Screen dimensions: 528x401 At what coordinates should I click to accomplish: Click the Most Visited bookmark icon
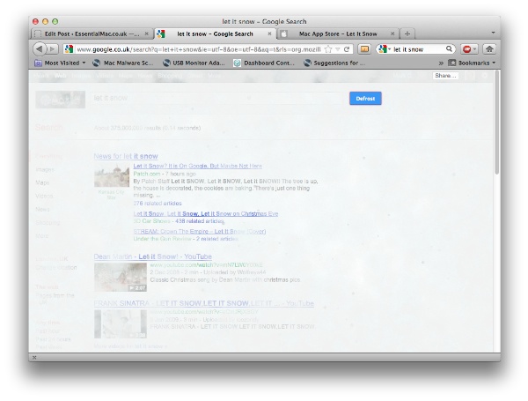pos(39,63)
